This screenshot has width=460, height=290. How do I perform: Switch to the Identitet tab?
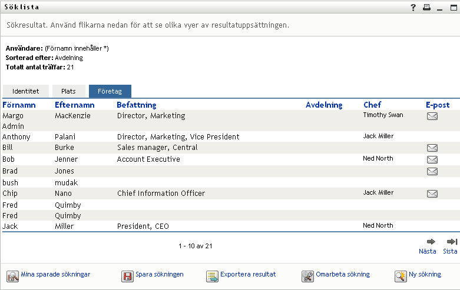tap(26, 91)
